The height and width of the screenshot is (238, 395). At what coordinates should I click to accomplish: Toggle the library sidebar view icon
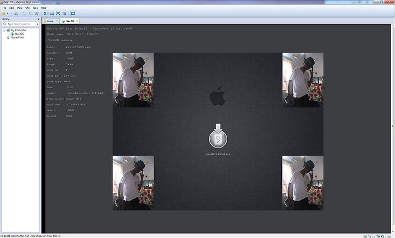[46, 13]
